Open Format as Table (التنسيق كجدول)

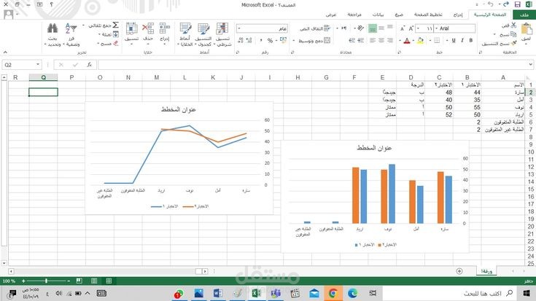[x=203, y=34]
